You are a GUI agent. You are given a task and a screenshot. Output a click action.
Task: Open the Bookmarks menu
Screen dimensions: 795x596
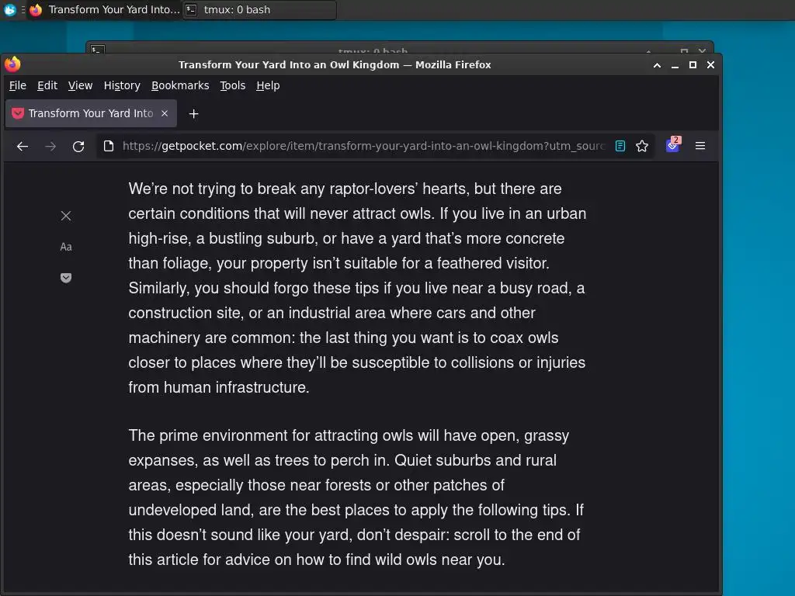point(179,85)
